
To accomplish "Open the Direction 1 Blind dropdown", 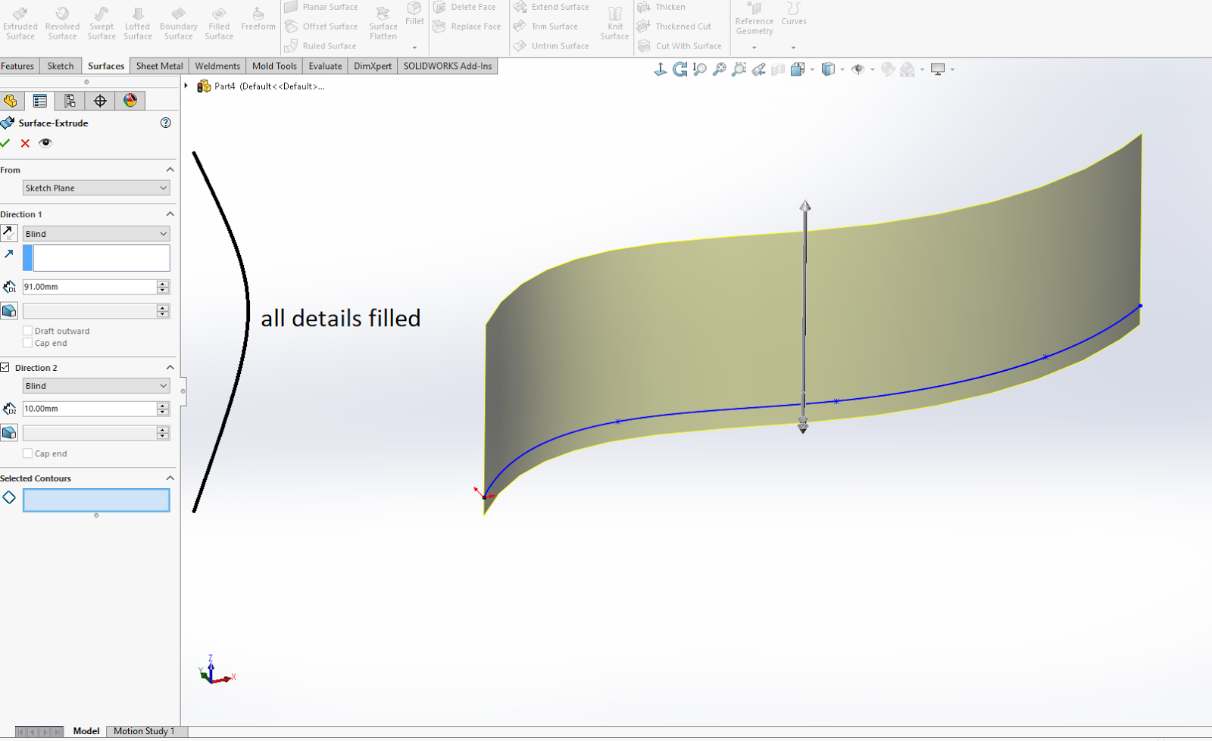I will click(95, 233).
